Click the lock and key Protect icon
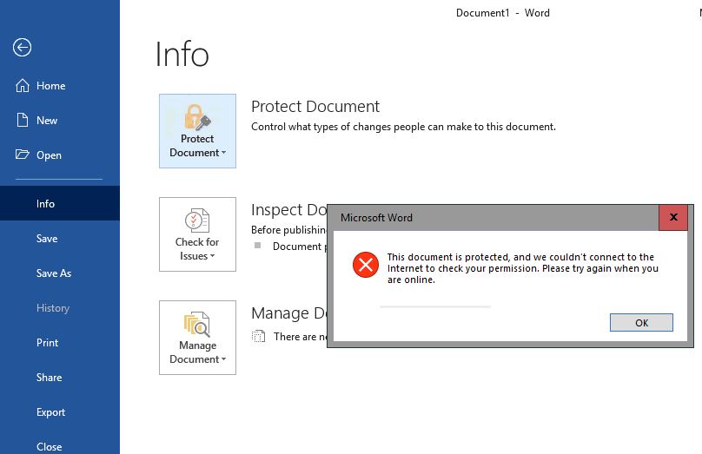Viewport: 702px width, 454px height. [197, 117]
